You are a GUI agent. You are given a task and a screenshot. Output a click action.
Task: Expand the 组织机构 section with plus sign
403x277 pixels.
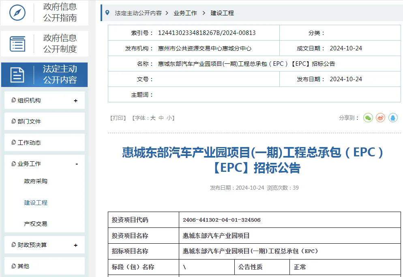click(x=76, y=101)
